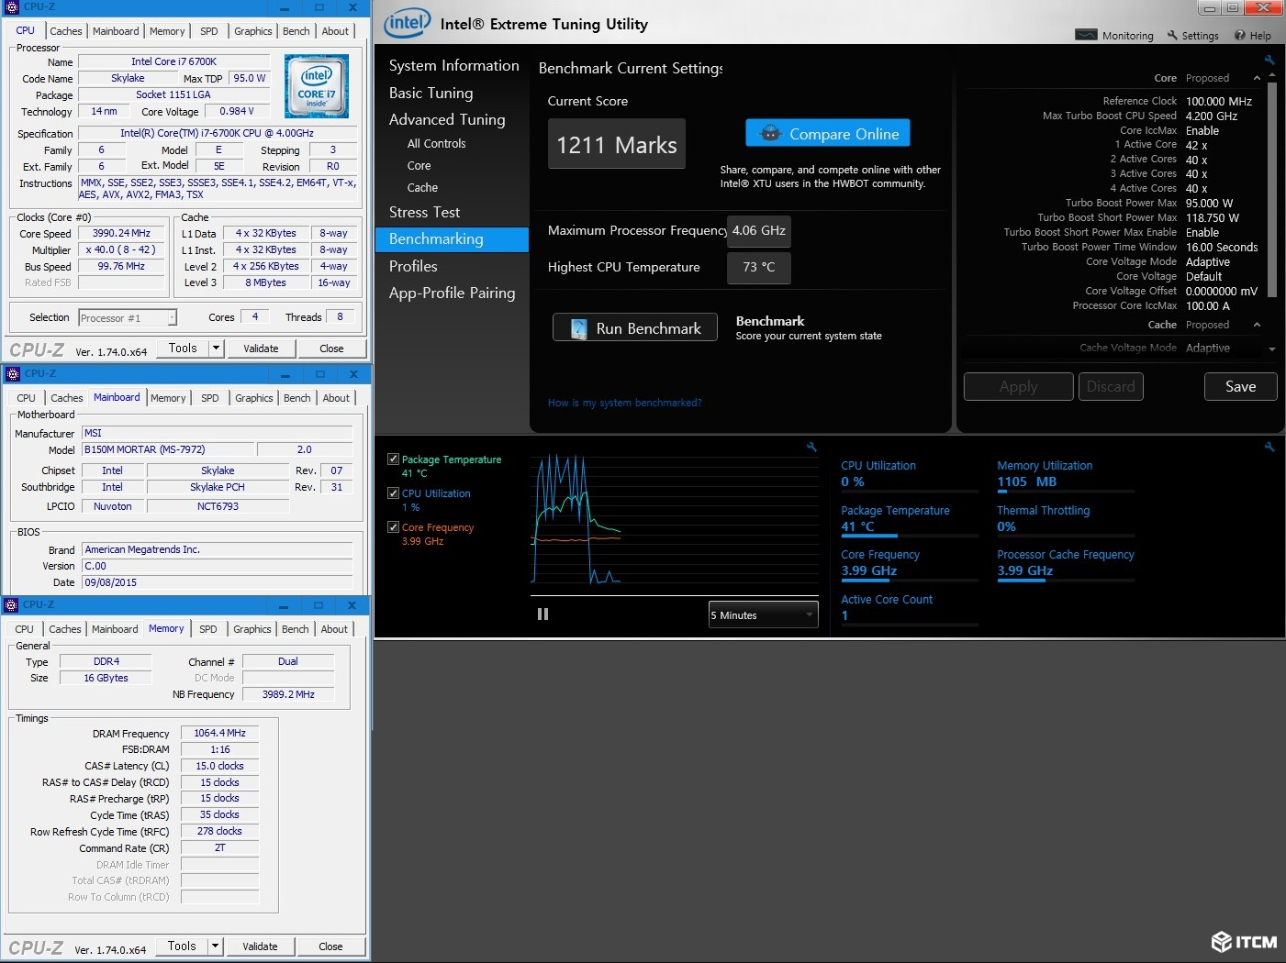Open About tab in top CPU-Z window
The height and width of the screenshot is (963, 1286).
tap(335, 31)
